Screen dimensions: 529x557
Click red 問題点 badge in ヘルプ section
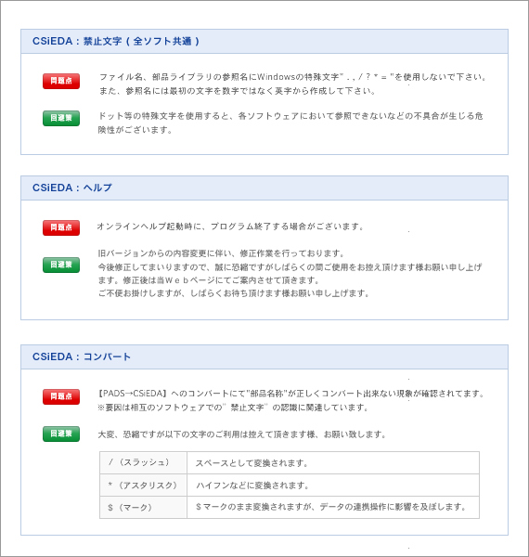(x=61, y=227)
